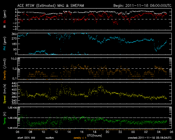The width and height of the screenshot is (175, 140).
Task: Click the yellow 'Speed' axis label
Action: [x=5, y=100]
